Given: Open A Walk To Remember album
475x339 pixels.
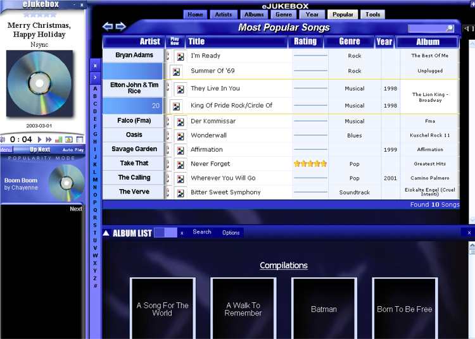Looking at the screenshot, I should click(x=243, y=309).
